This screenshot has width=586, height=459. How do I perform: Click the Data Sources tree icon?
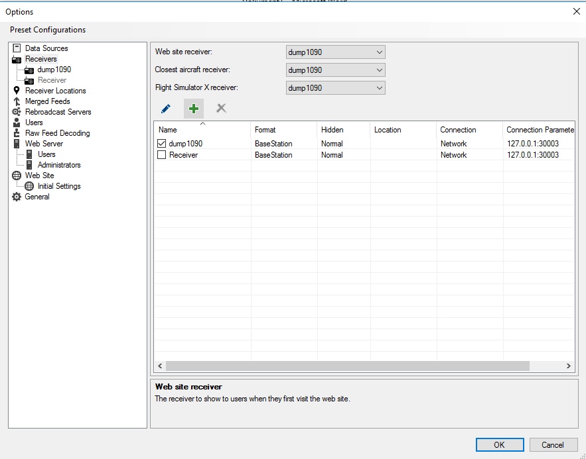tap(17, 48)
